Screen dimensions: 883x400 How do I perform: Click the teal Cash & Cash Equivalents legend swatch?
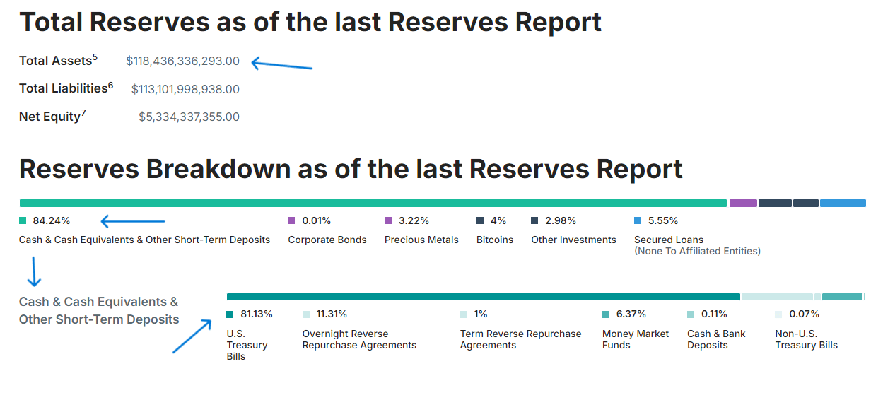click(x=23, y=220)
